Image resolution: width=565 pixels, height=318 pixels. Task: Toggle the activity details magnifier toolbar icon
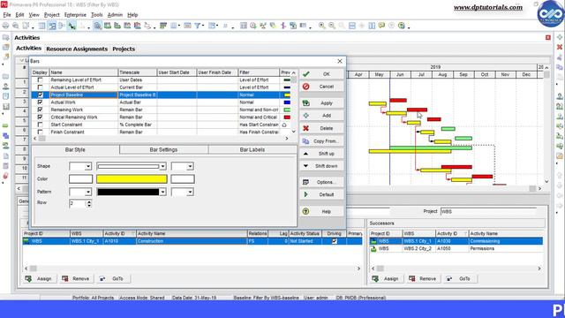pos(98,26)
